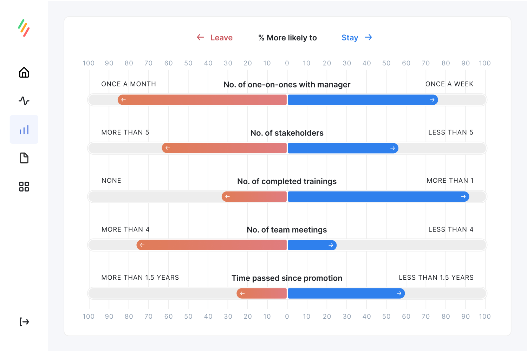Click the 'Time passed since promotion' heading
The height and width of the screenshot is (351, 527).
(x=287, y=278)
